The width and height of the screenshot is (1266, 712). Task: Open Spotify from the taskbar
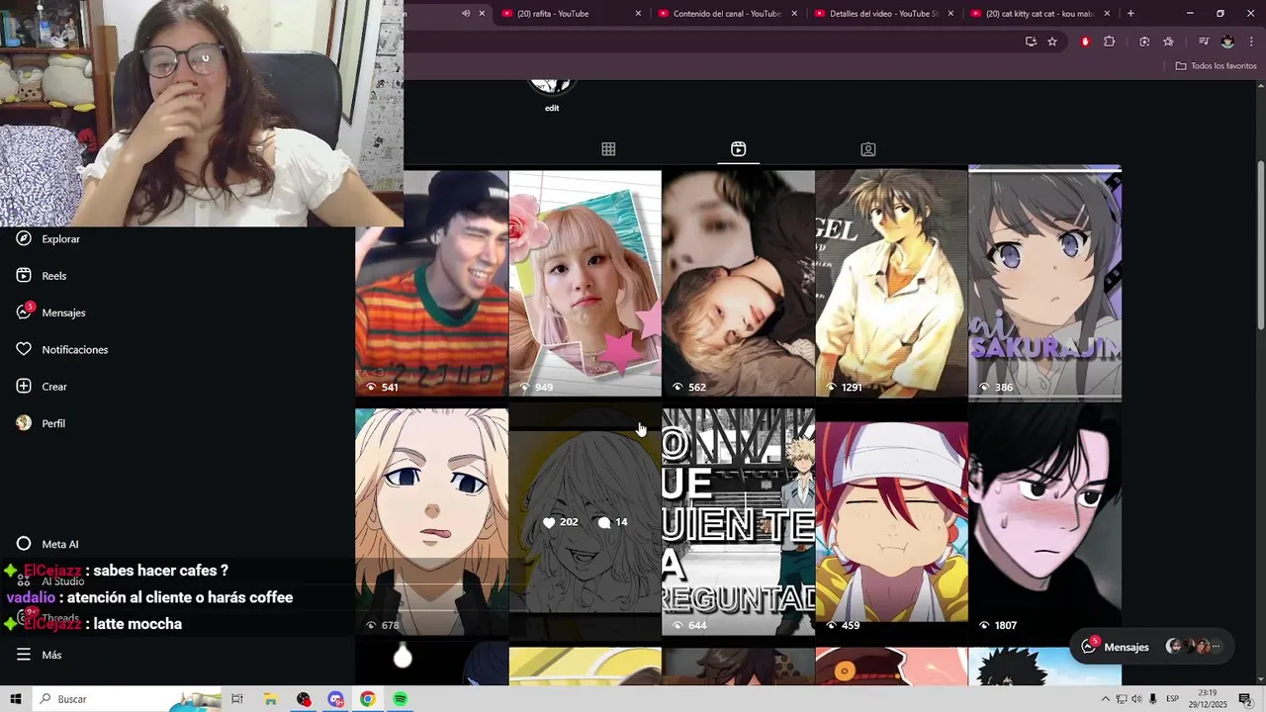[400, 699]
